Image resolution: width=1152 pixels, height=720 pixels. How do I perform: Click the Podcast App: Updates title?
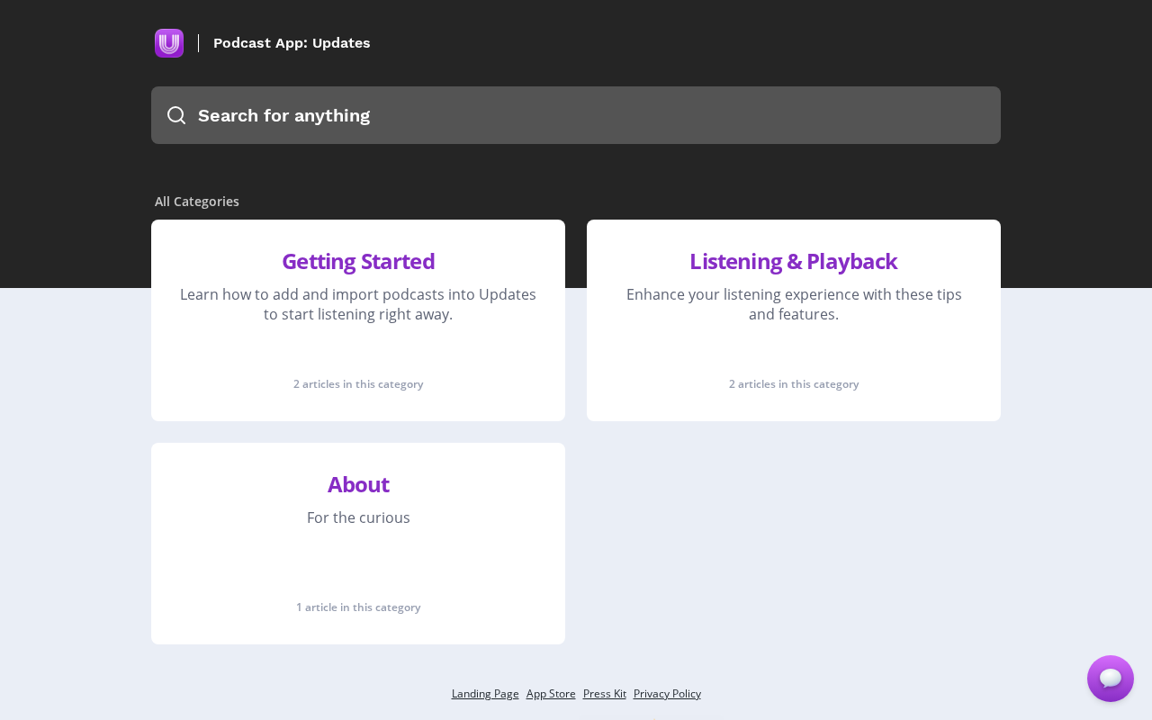coord(292,43)
